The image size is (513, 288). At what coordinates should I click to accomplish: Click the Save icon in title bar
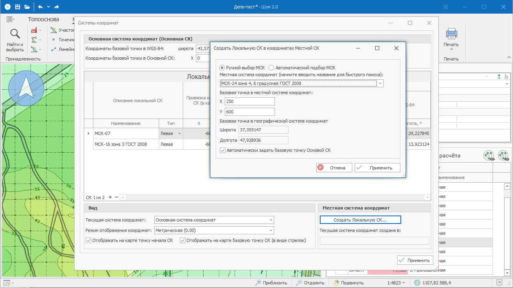[17, 7]
